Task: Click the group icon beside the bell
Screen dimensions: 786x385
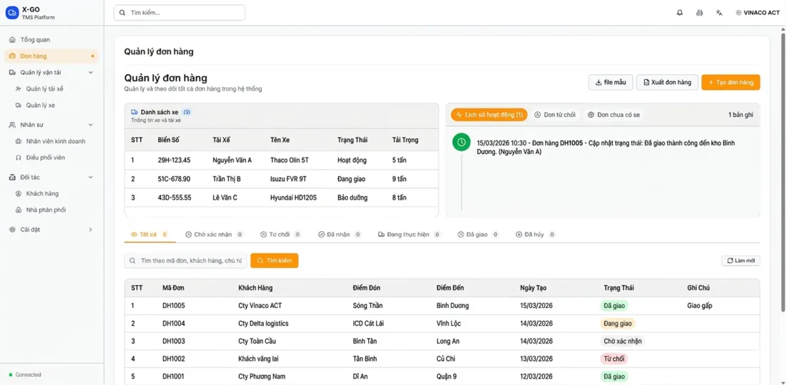Action: (x=699, y=13)
